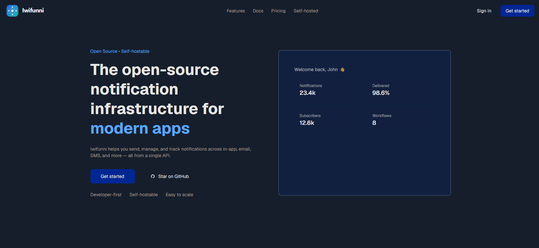Image resolution: width=539 pixels, height=248 pixels.
Task: Click the Sign in link
Action: click(x=484, y=11)
